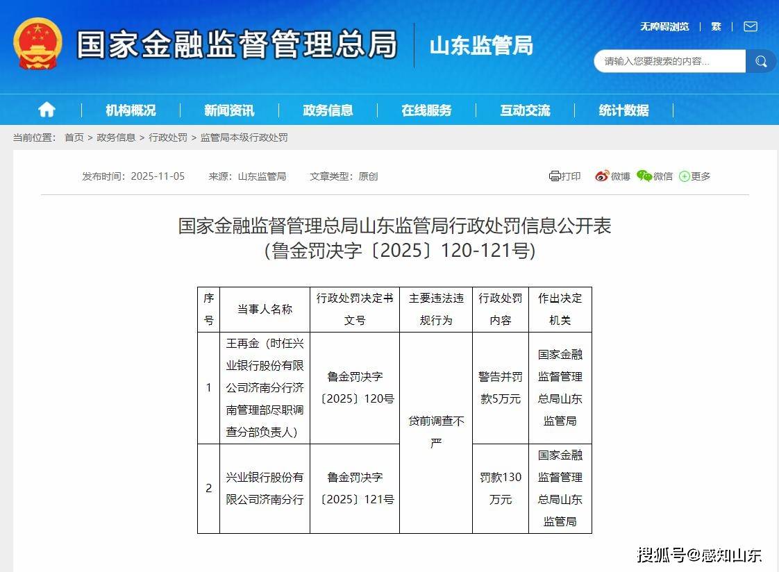Share via the WeChat icon

click(644, 176)
